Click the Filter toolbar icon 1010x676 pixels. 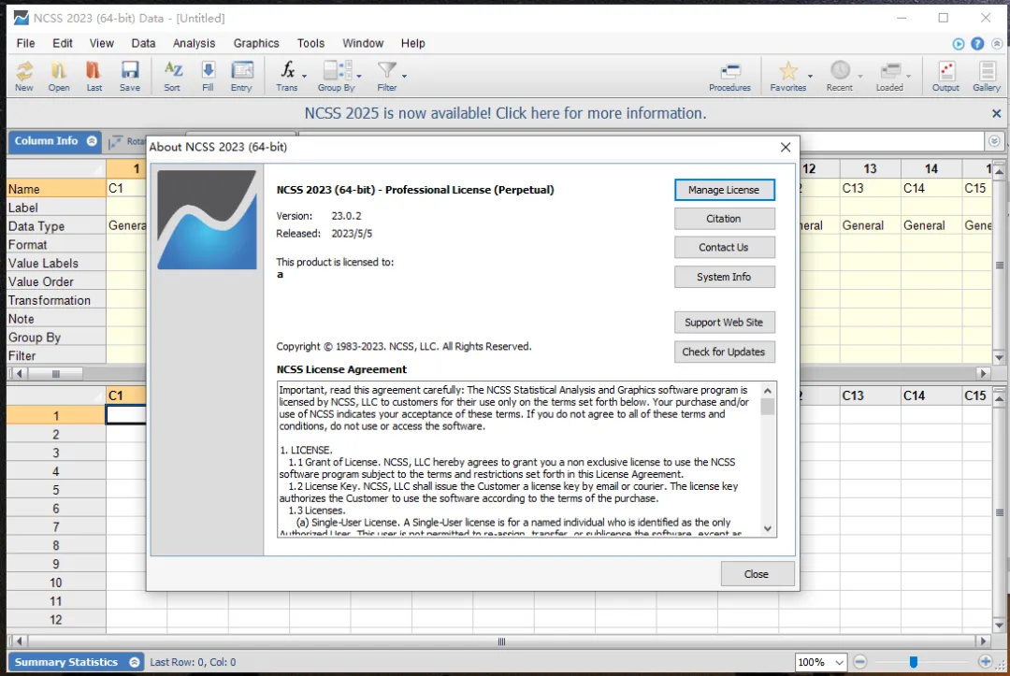point(387,76)
